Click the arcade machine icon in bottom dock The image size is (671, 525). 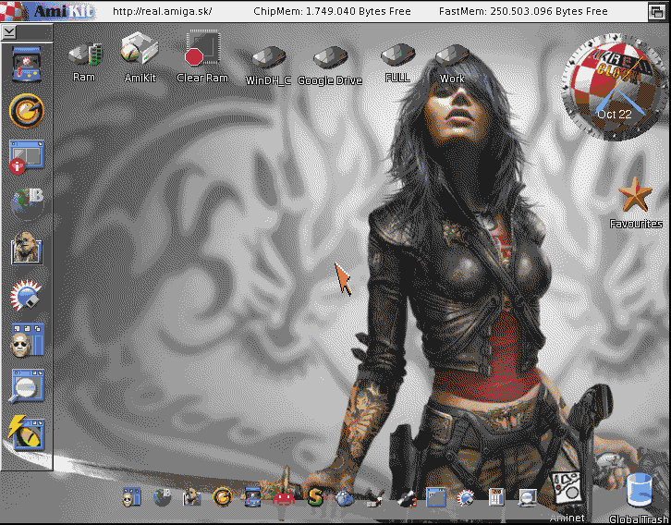point(252,497)
